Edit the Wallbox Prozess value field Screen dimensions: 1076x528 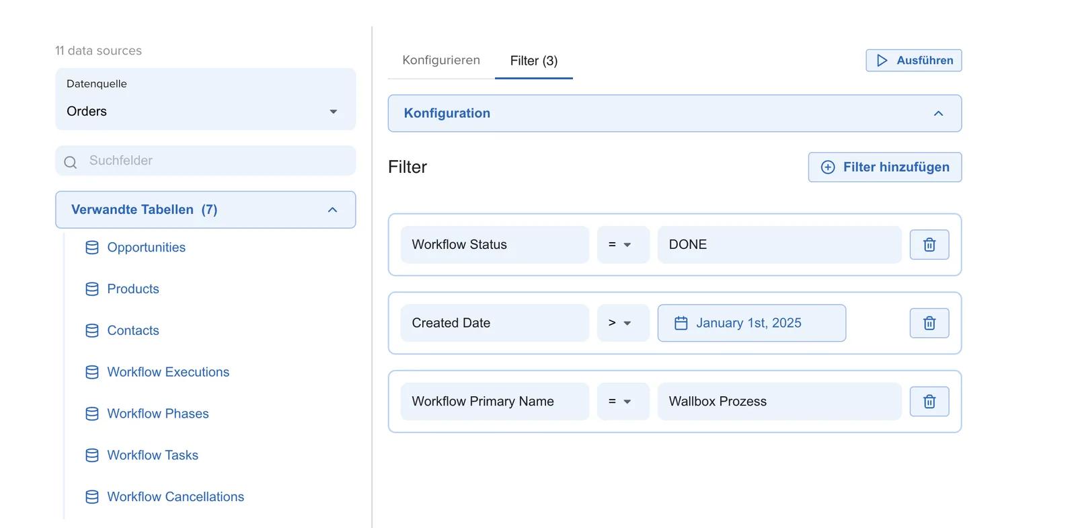(779, 402)
